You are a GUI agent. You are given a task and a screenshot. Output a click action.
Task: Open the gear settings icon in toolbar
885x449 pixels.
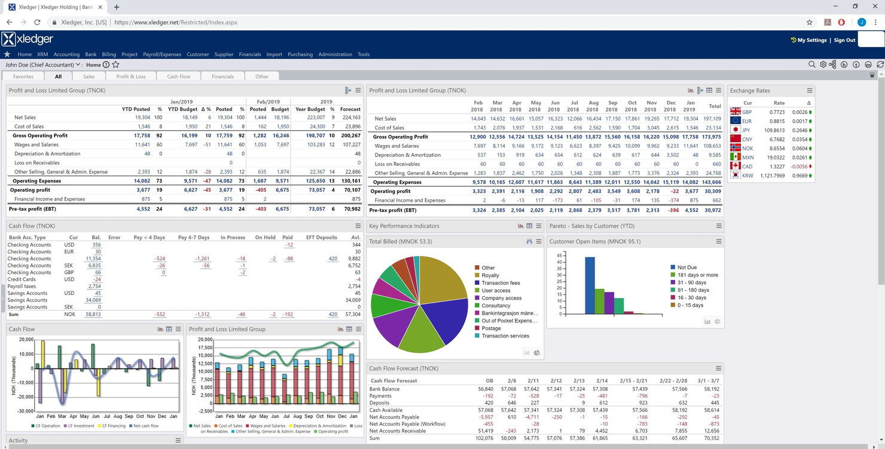click(823, 64)
